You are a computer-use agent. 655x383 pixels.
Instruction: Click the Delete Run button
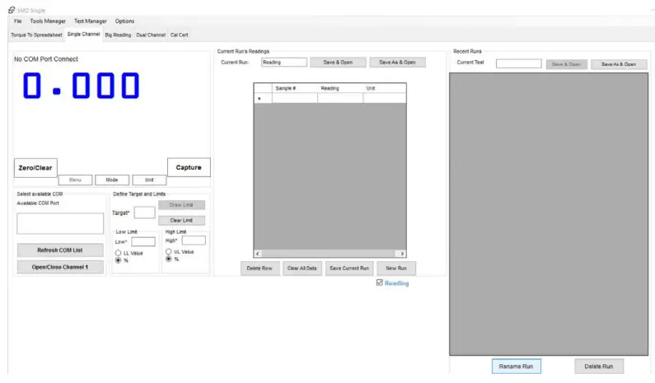click(x=599, y=367)
